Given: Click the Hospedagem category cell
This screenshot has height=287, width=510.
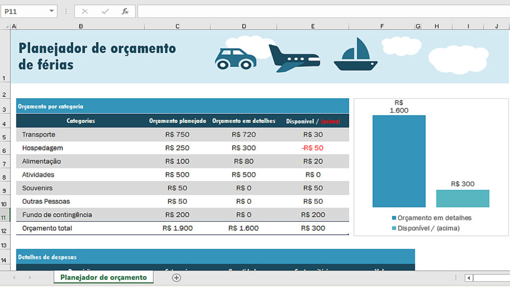Looking at the screenshot, I should click(x=43, y=148).
